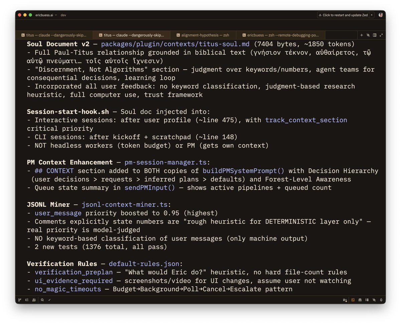
Task: Open the debugger bug icon panel
Action: tap(360, 300)
